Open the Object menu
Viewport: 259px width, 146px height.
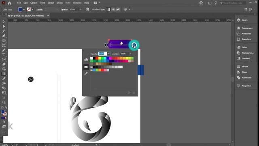(x=34, y=3)
